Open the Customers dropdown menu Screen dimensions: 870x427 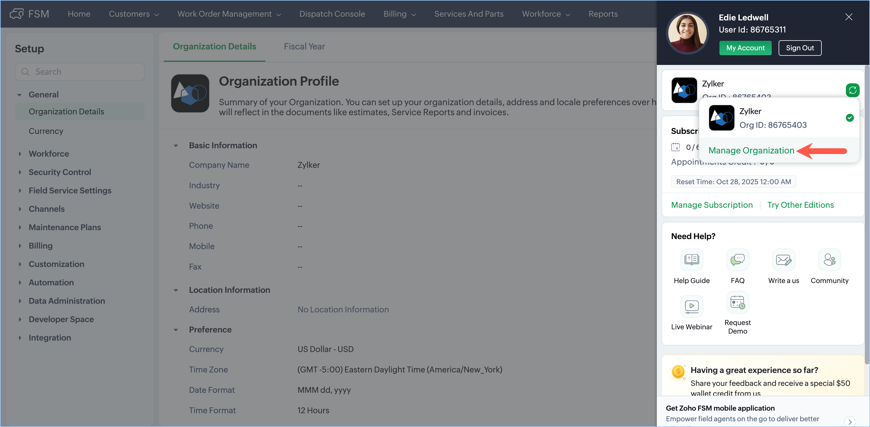pyautogui.click(x=134, y=14)
